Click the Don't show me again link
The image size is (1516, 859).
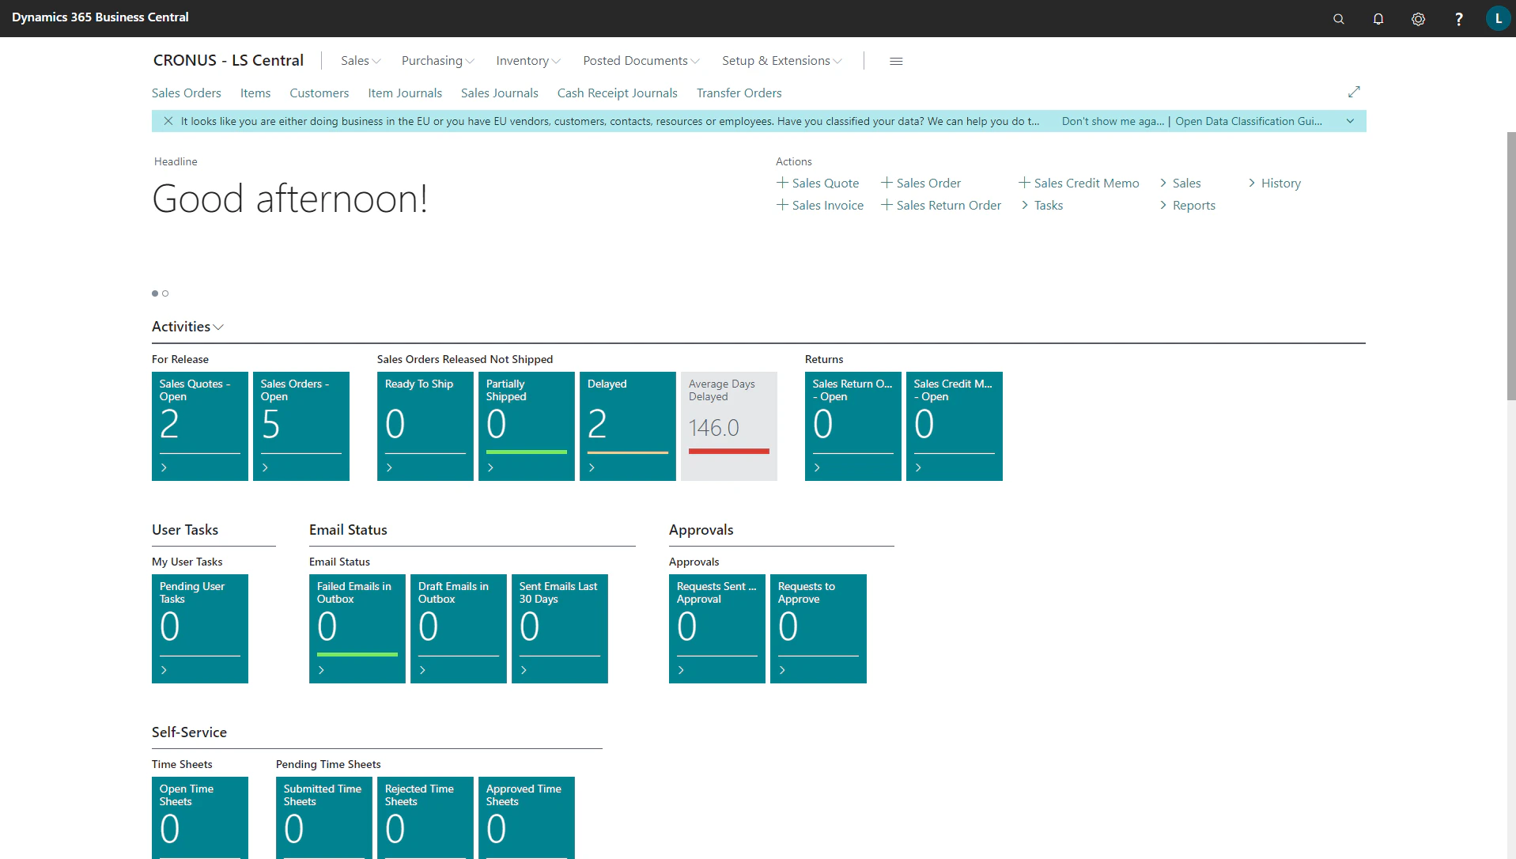pos(1113,121)
